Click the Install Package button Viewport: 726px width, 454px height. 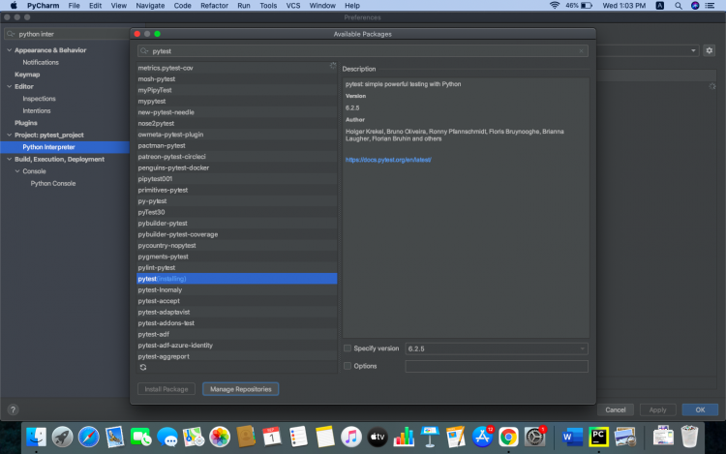click(x=166, y=389)
